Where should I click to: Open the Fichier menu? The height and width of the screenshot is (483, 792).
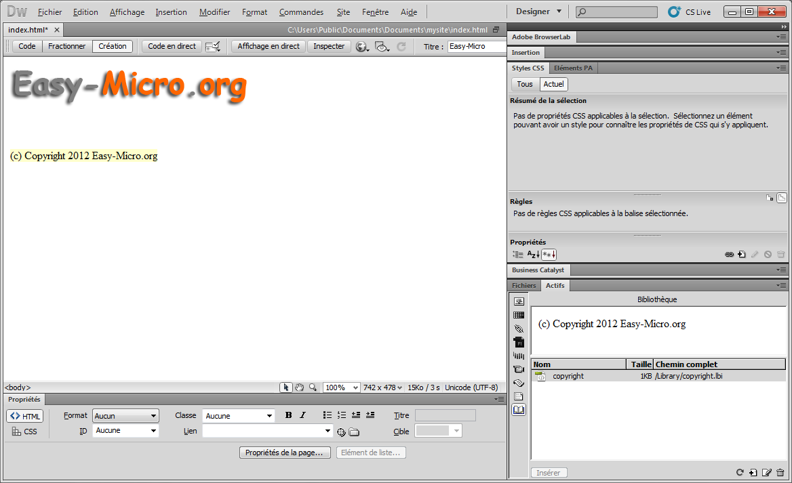point(49,12)
